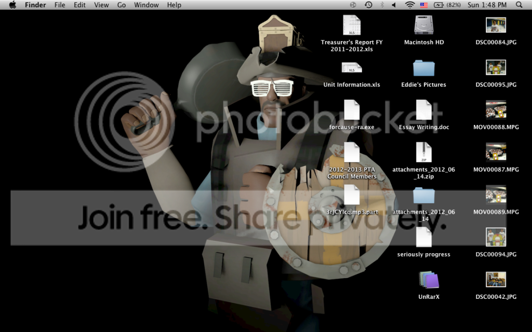
Task: Open the Window menu
Action: (146, 5)
